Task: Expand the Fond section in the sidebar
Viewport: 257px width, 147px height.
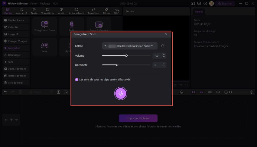Action: [x=16, y=62]
